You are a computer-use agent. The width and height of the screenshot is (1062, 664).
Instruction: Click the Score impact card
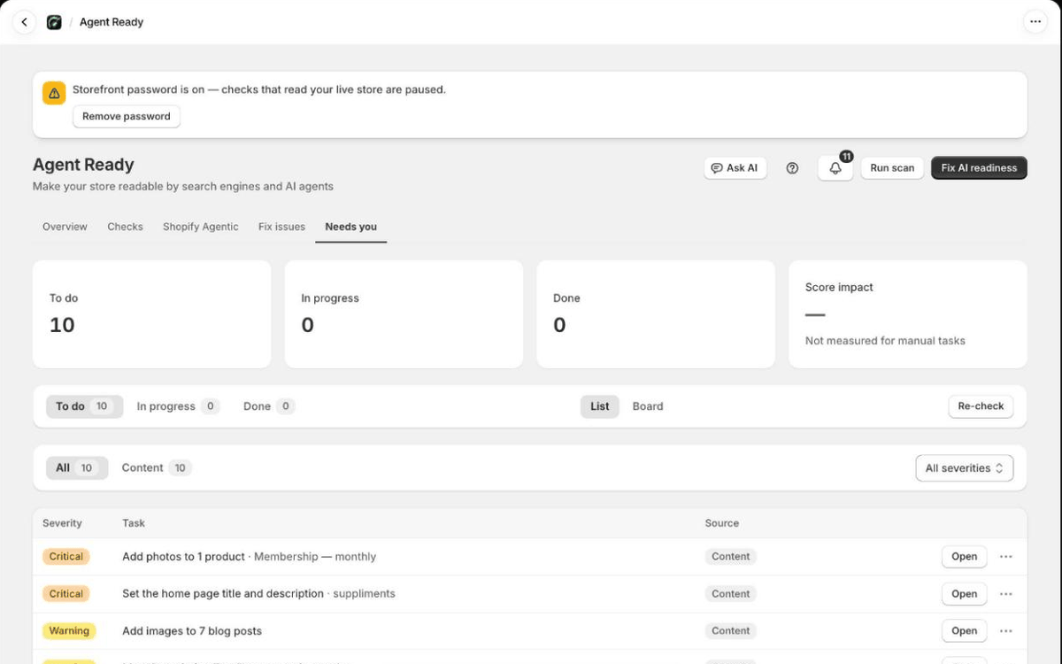908,314
